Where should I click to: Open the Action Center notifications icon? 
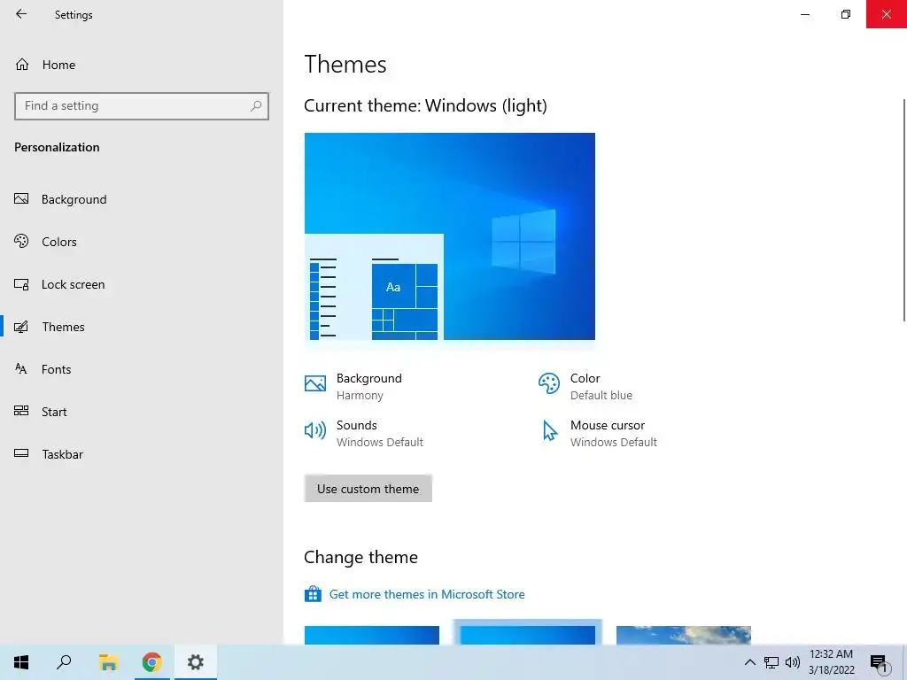tap(880, 663)
